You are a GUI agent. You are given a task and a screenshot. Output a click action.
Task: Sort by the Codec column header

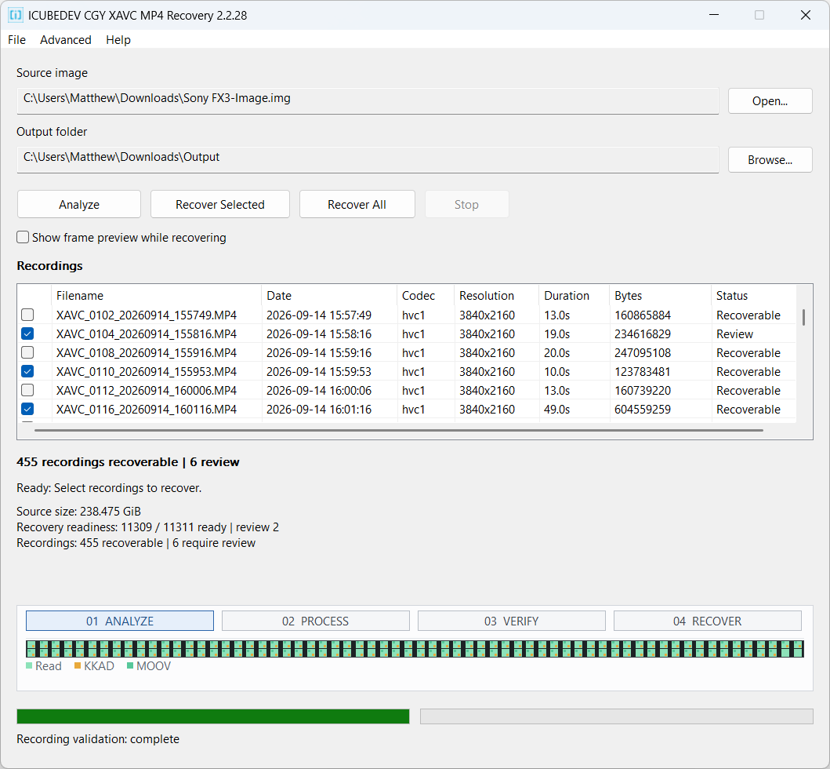[x=425, y=295]
